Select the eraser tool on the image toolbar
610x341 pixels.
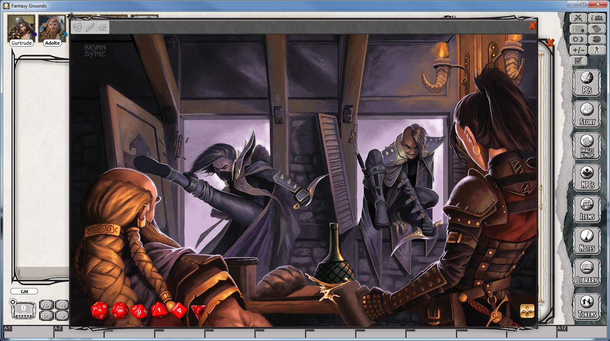tap(101, 28)
